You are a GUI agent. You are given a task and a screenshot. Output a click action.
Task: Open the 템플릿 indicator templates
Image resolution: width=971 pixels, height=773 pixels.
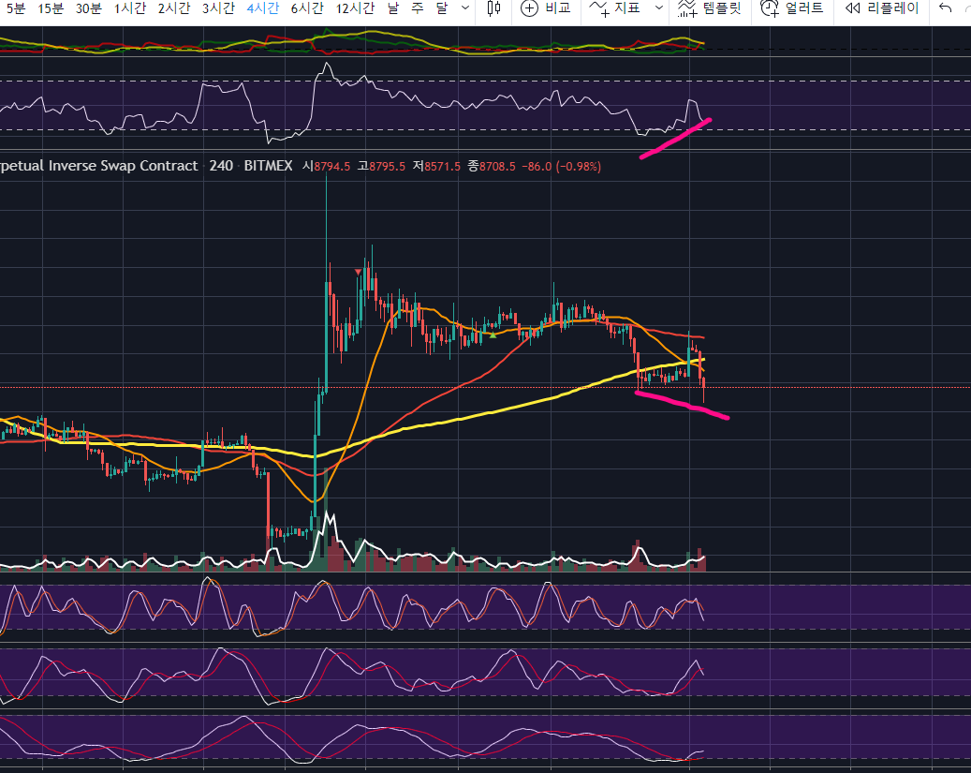pyautogui.click(x=710, y=8)
